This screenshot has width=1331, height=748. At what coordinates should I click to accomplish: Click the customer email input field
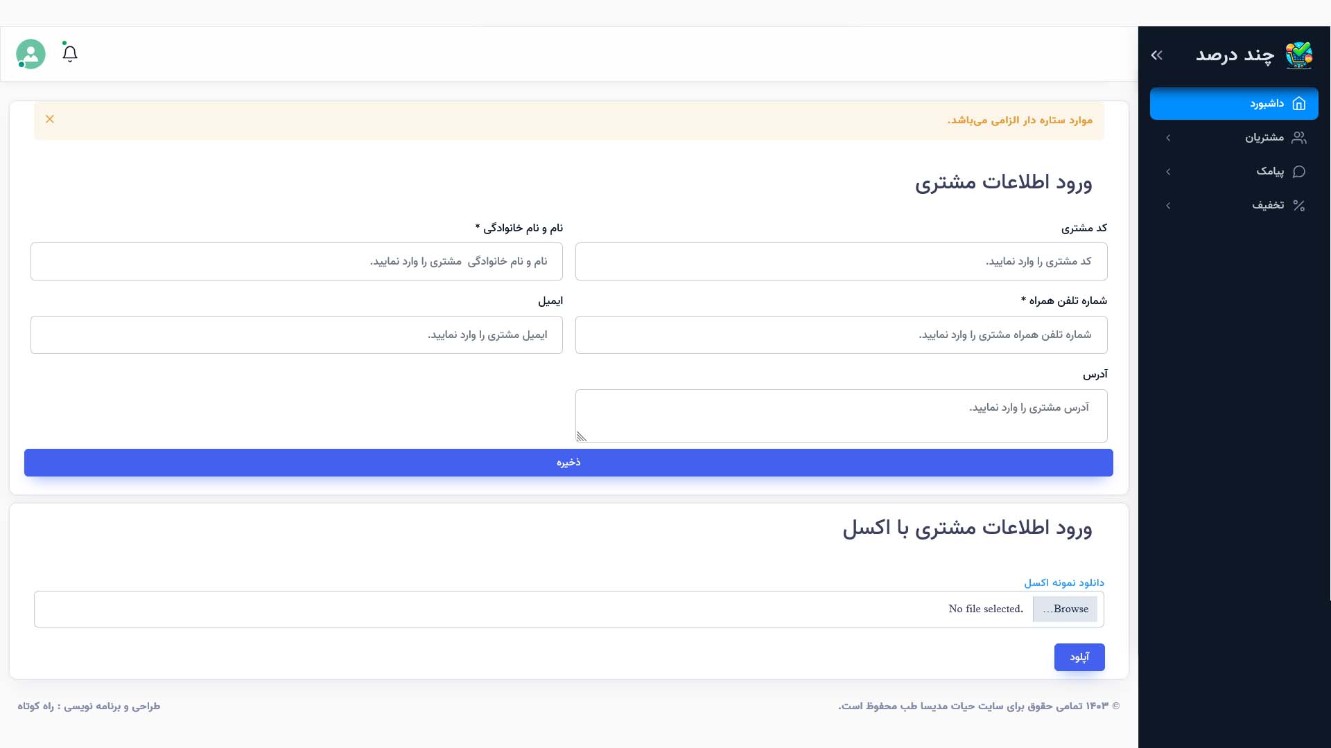[x=297, y=335]
